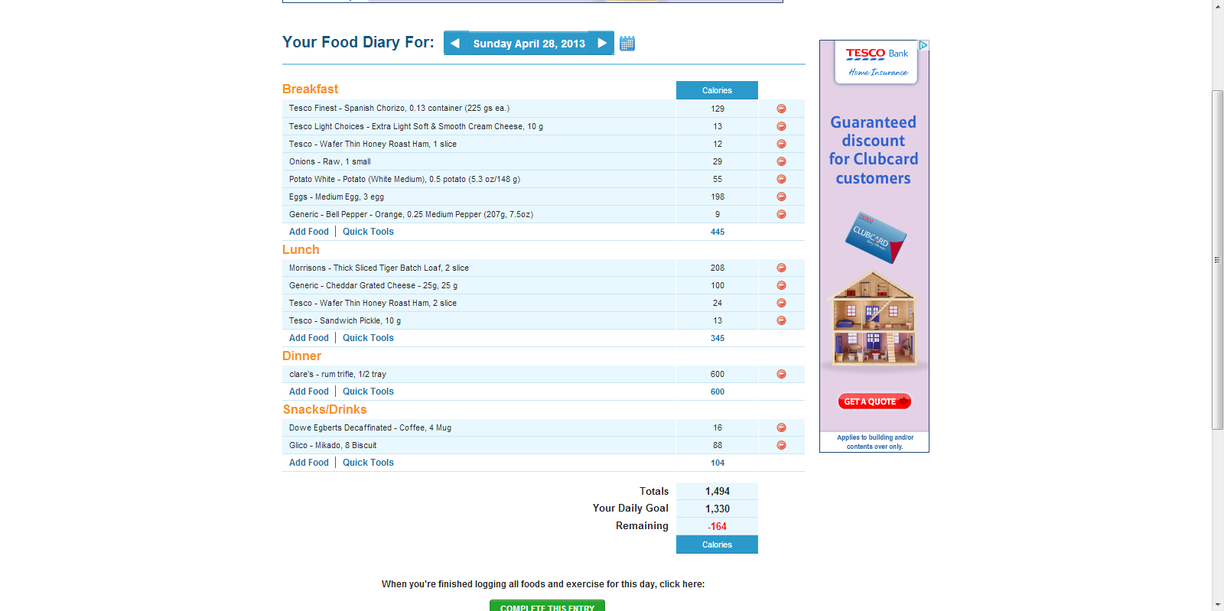Delete Glico Mikado Biscuit entry
Screen dimensions: 1224x611
(781, 445)
